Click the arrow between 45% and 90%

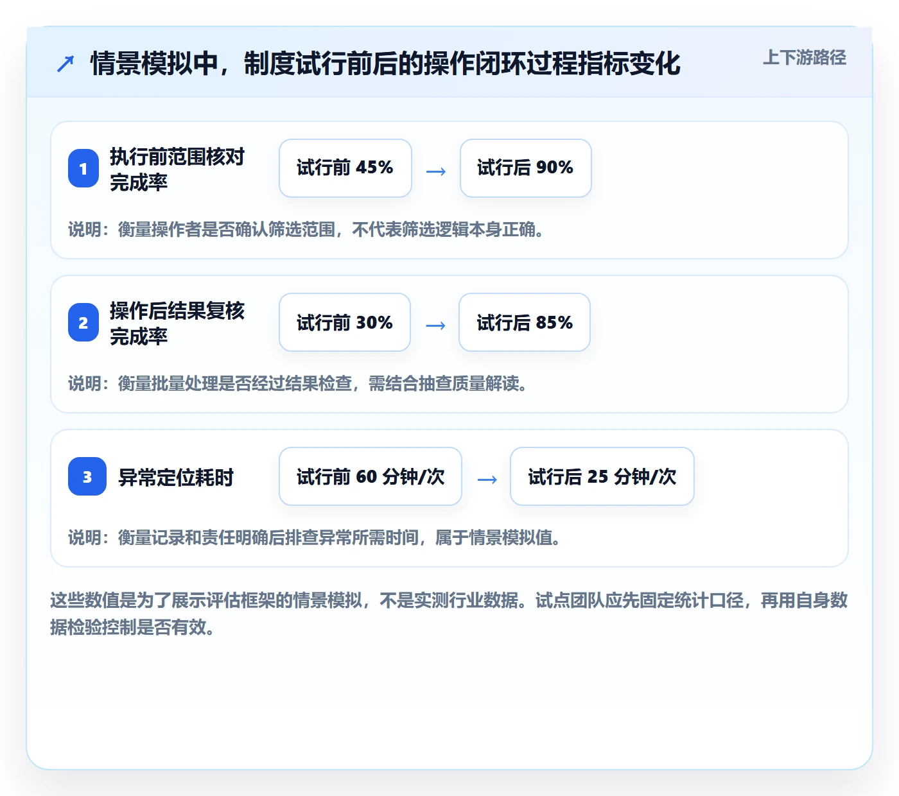coord(436,171)
